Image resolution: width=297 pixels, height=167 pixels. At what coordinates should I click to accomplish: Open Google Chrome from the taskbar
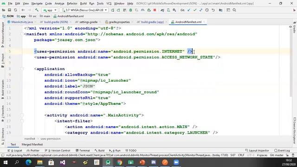tap(120, 162)
